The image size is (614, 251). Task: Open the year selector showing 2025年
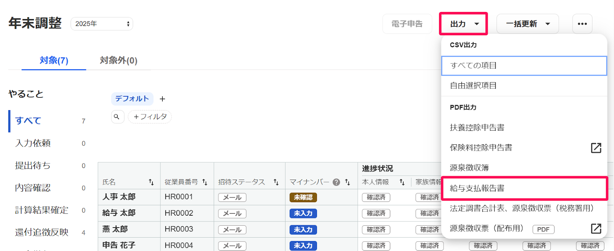(x=102, y=24)
